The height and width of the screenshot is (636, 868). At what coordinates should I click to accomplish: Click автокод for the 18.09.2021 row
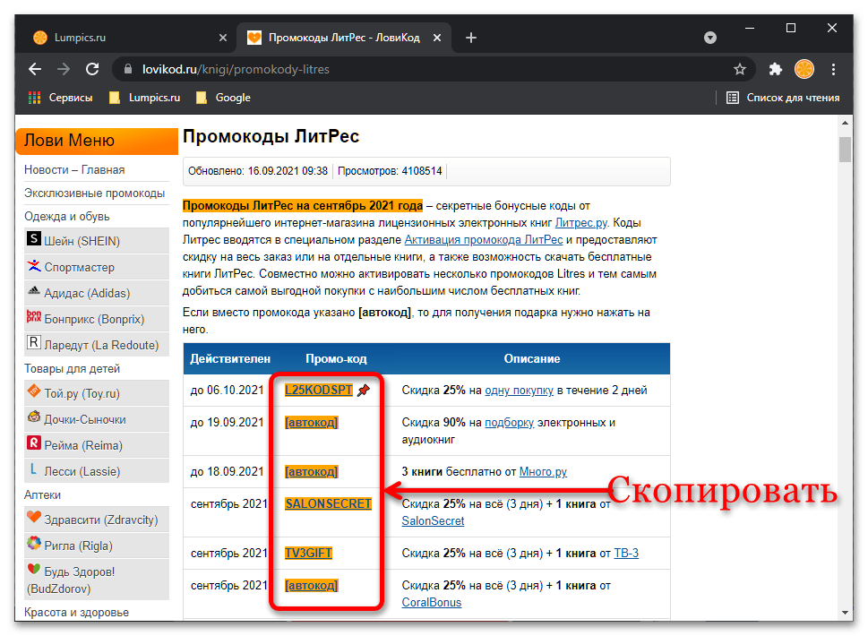[x=311, y=471]
